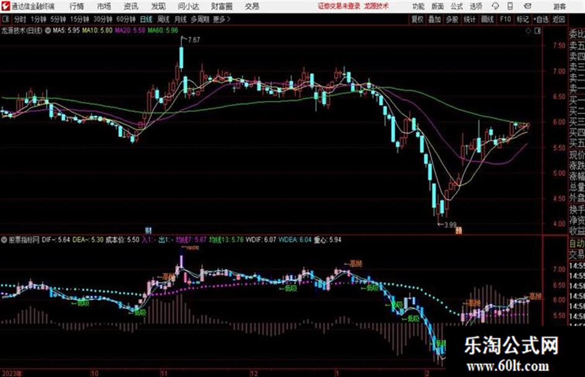Open the 发现 menu

click(158, 6)
